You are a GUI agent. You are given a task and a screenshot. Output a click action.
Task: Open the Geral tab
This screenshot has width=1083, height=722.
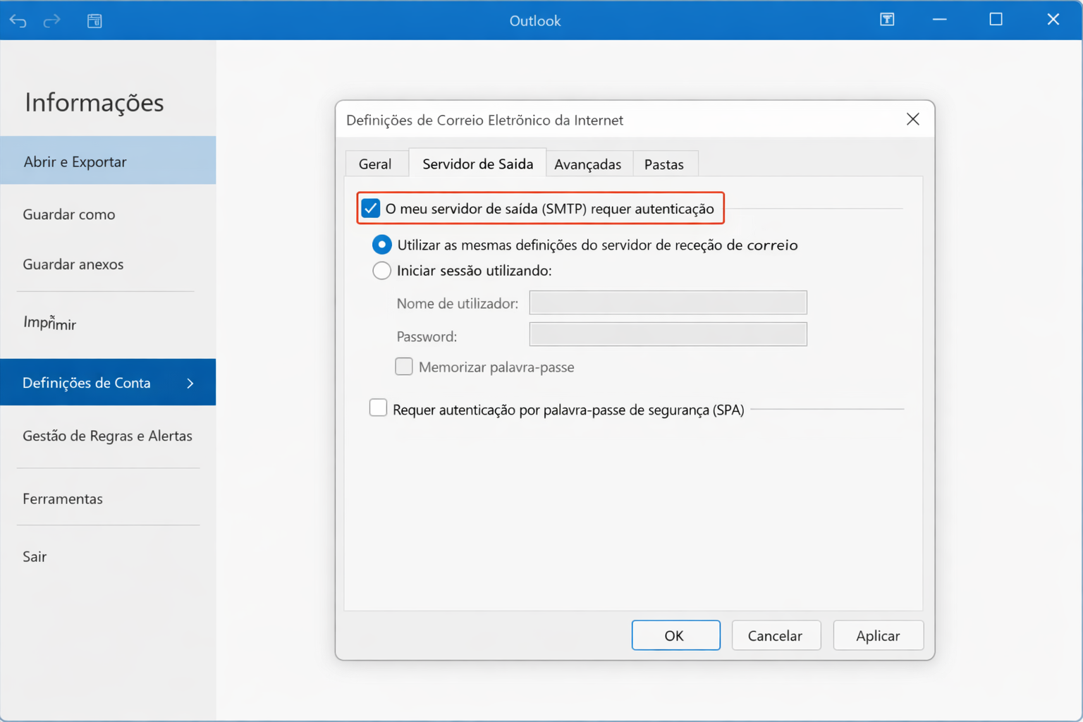tap(374, 164)
